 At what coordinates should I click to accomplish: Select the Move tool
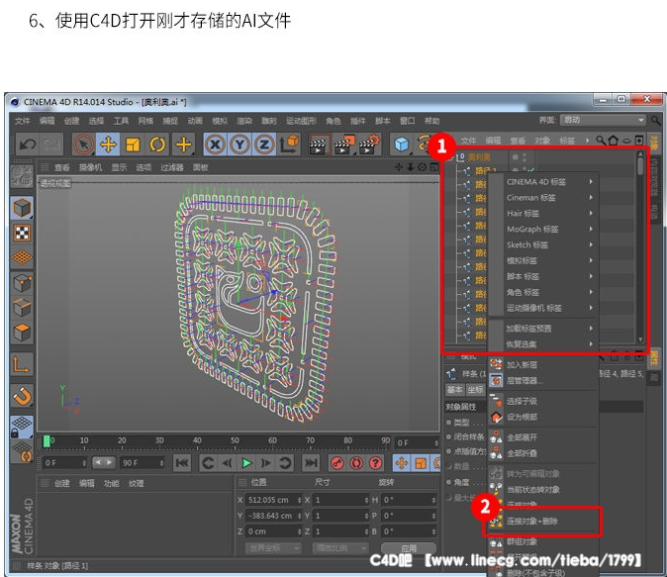click(108, 144)
